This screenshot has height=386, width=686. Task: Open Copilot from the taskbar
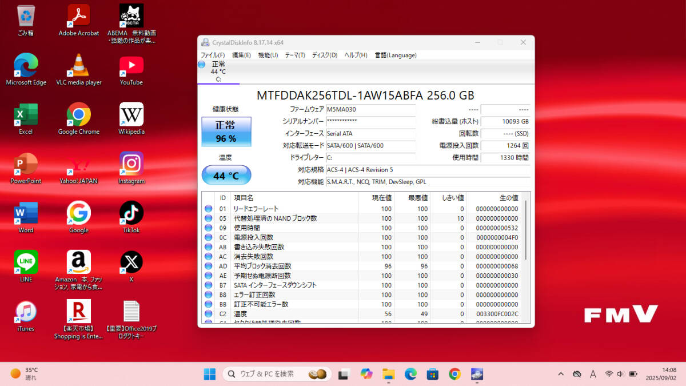pyautogui.click(x=366, y=374)
